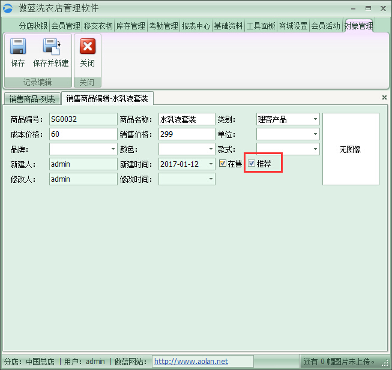Screen dimensions: 392x370
Task: Open the 单位 unit dropdown
Action: 315,134
